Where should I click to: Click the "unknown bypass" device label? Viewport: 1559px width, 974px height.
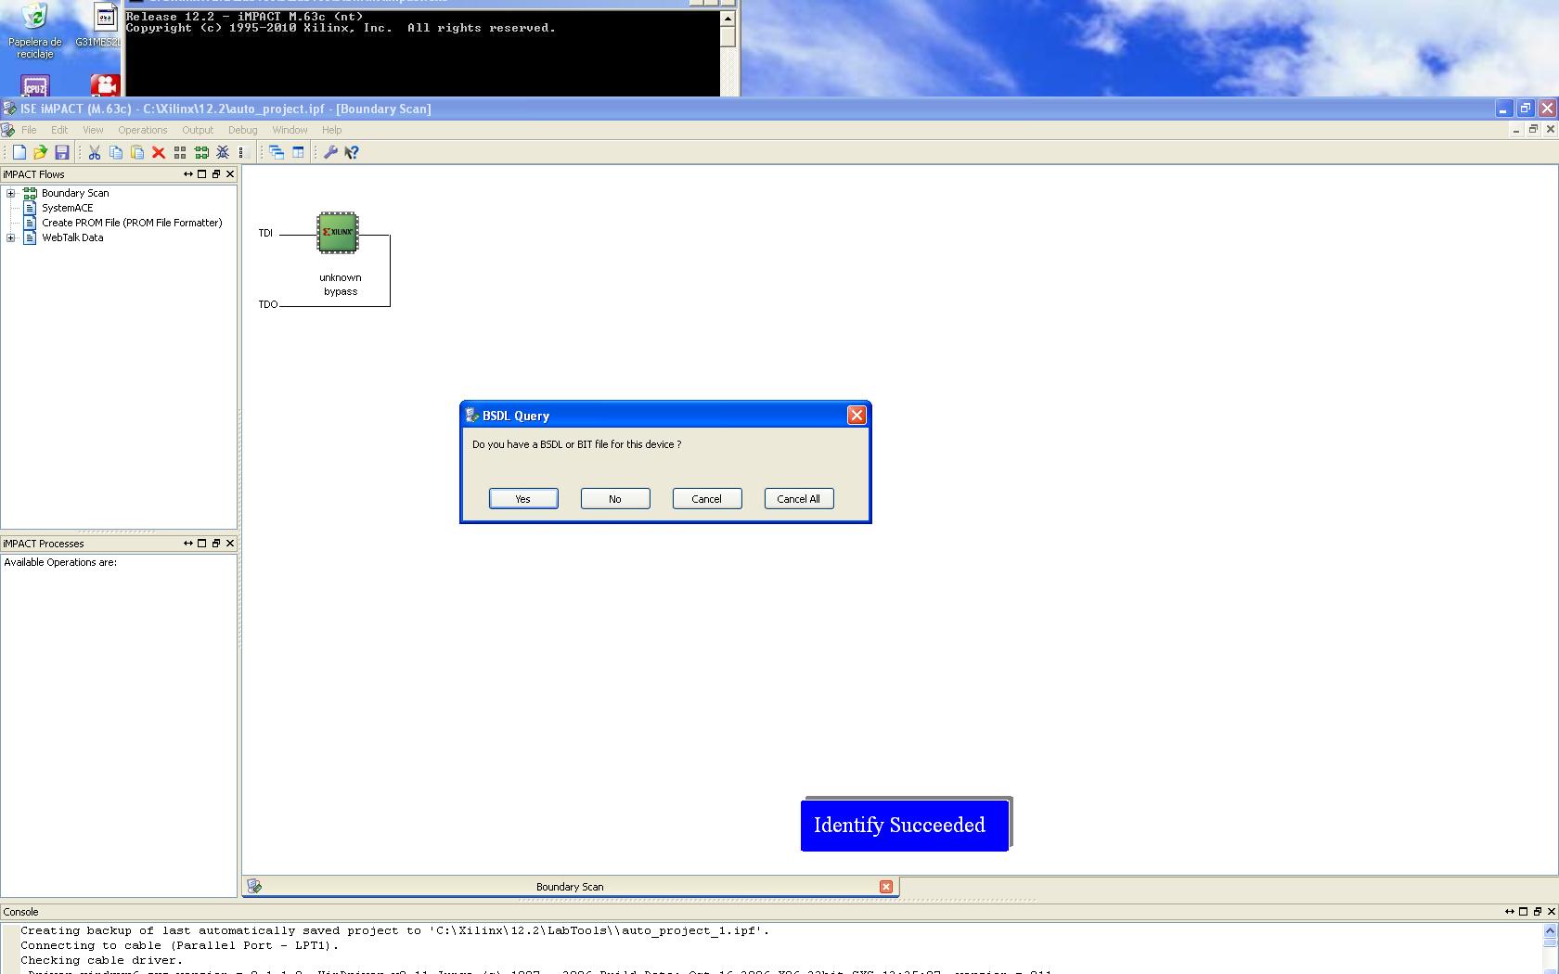tap(341, 285)
